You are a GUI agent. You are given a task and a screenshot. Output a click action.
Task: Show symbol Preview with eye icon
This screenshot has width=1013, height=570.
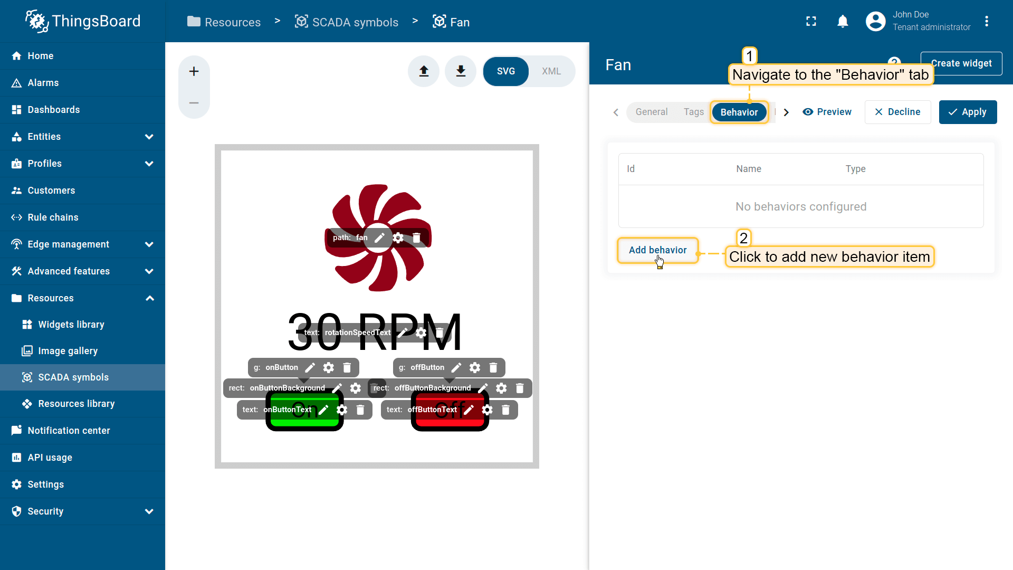coord(827,112)
